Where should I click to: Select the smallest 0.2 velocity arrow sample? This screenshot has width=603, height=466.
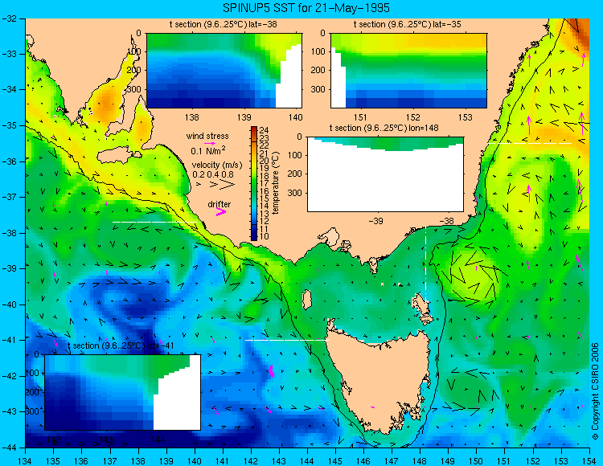[x=199, y=185]
